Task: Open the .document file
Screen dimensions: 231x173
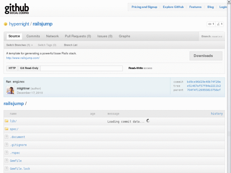Action: coord(17,137)
